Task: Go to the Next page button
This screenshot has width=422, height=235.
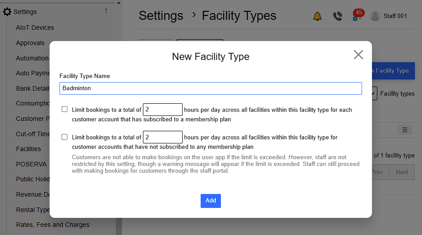Action: [402, 172]
